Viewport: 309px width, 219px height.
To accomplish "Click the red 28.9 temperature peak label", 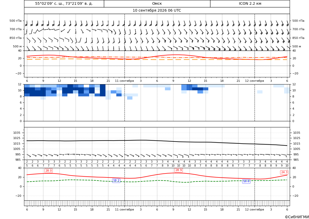I will coord(178,170).
